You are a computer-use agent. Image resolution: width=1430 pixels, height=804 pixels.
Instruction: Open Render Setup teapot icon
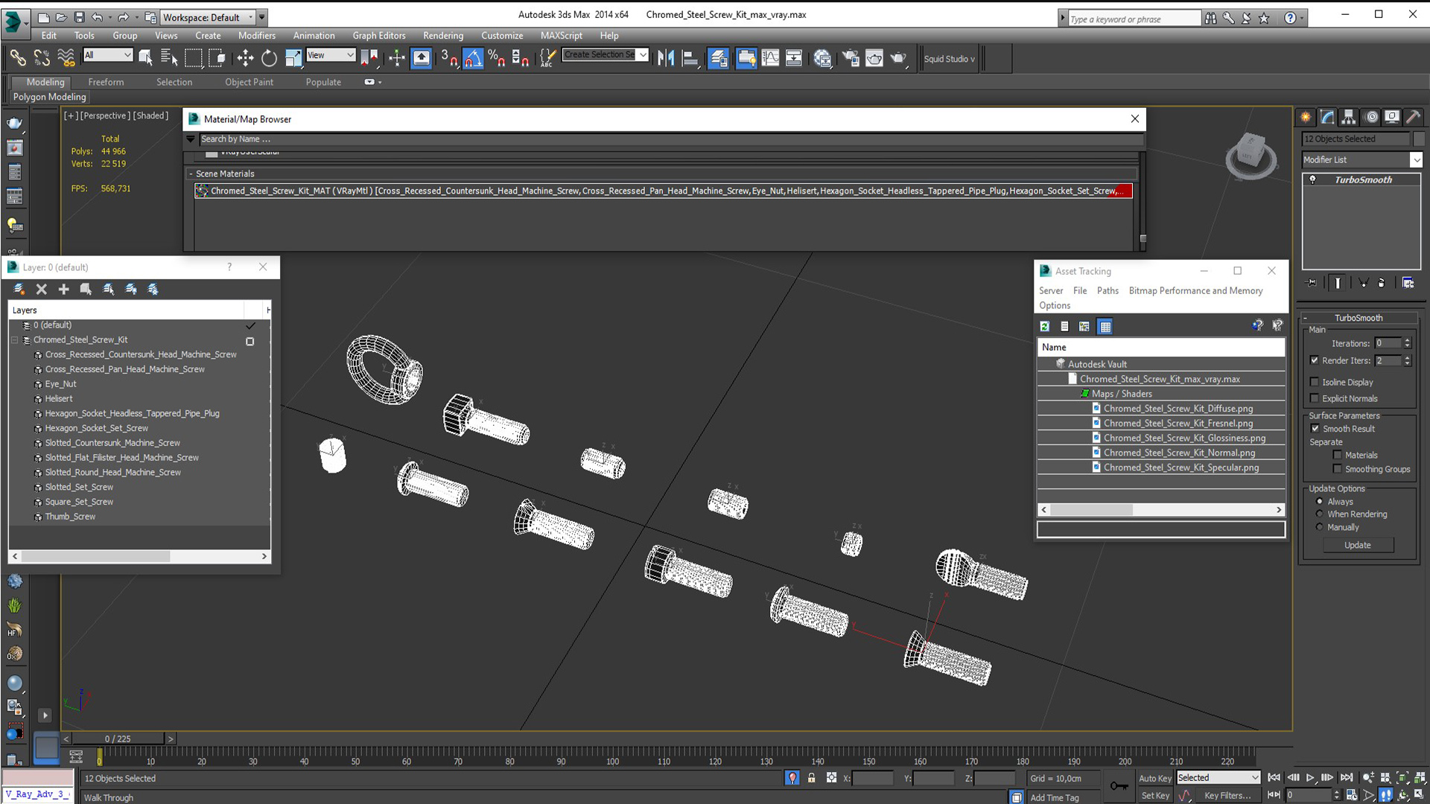tap(850, 57)
